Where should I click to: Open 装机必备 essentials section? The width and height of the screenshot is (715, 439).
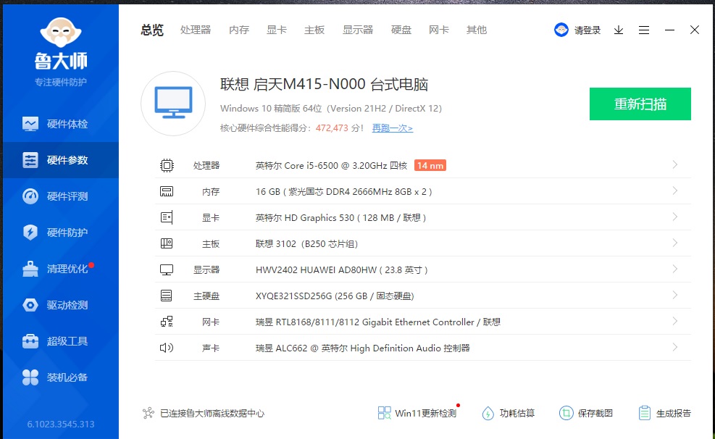click(61, 377)
